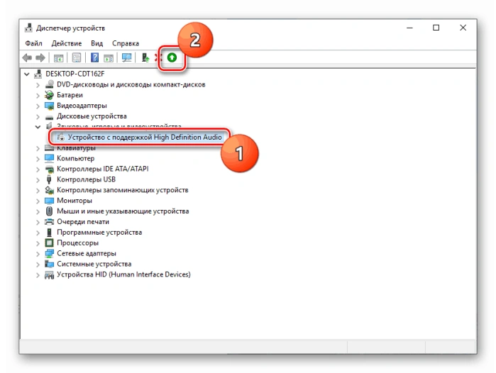Expand the Компьютер category
Viewport: 496px width, 373px height.
click(38, 159)
